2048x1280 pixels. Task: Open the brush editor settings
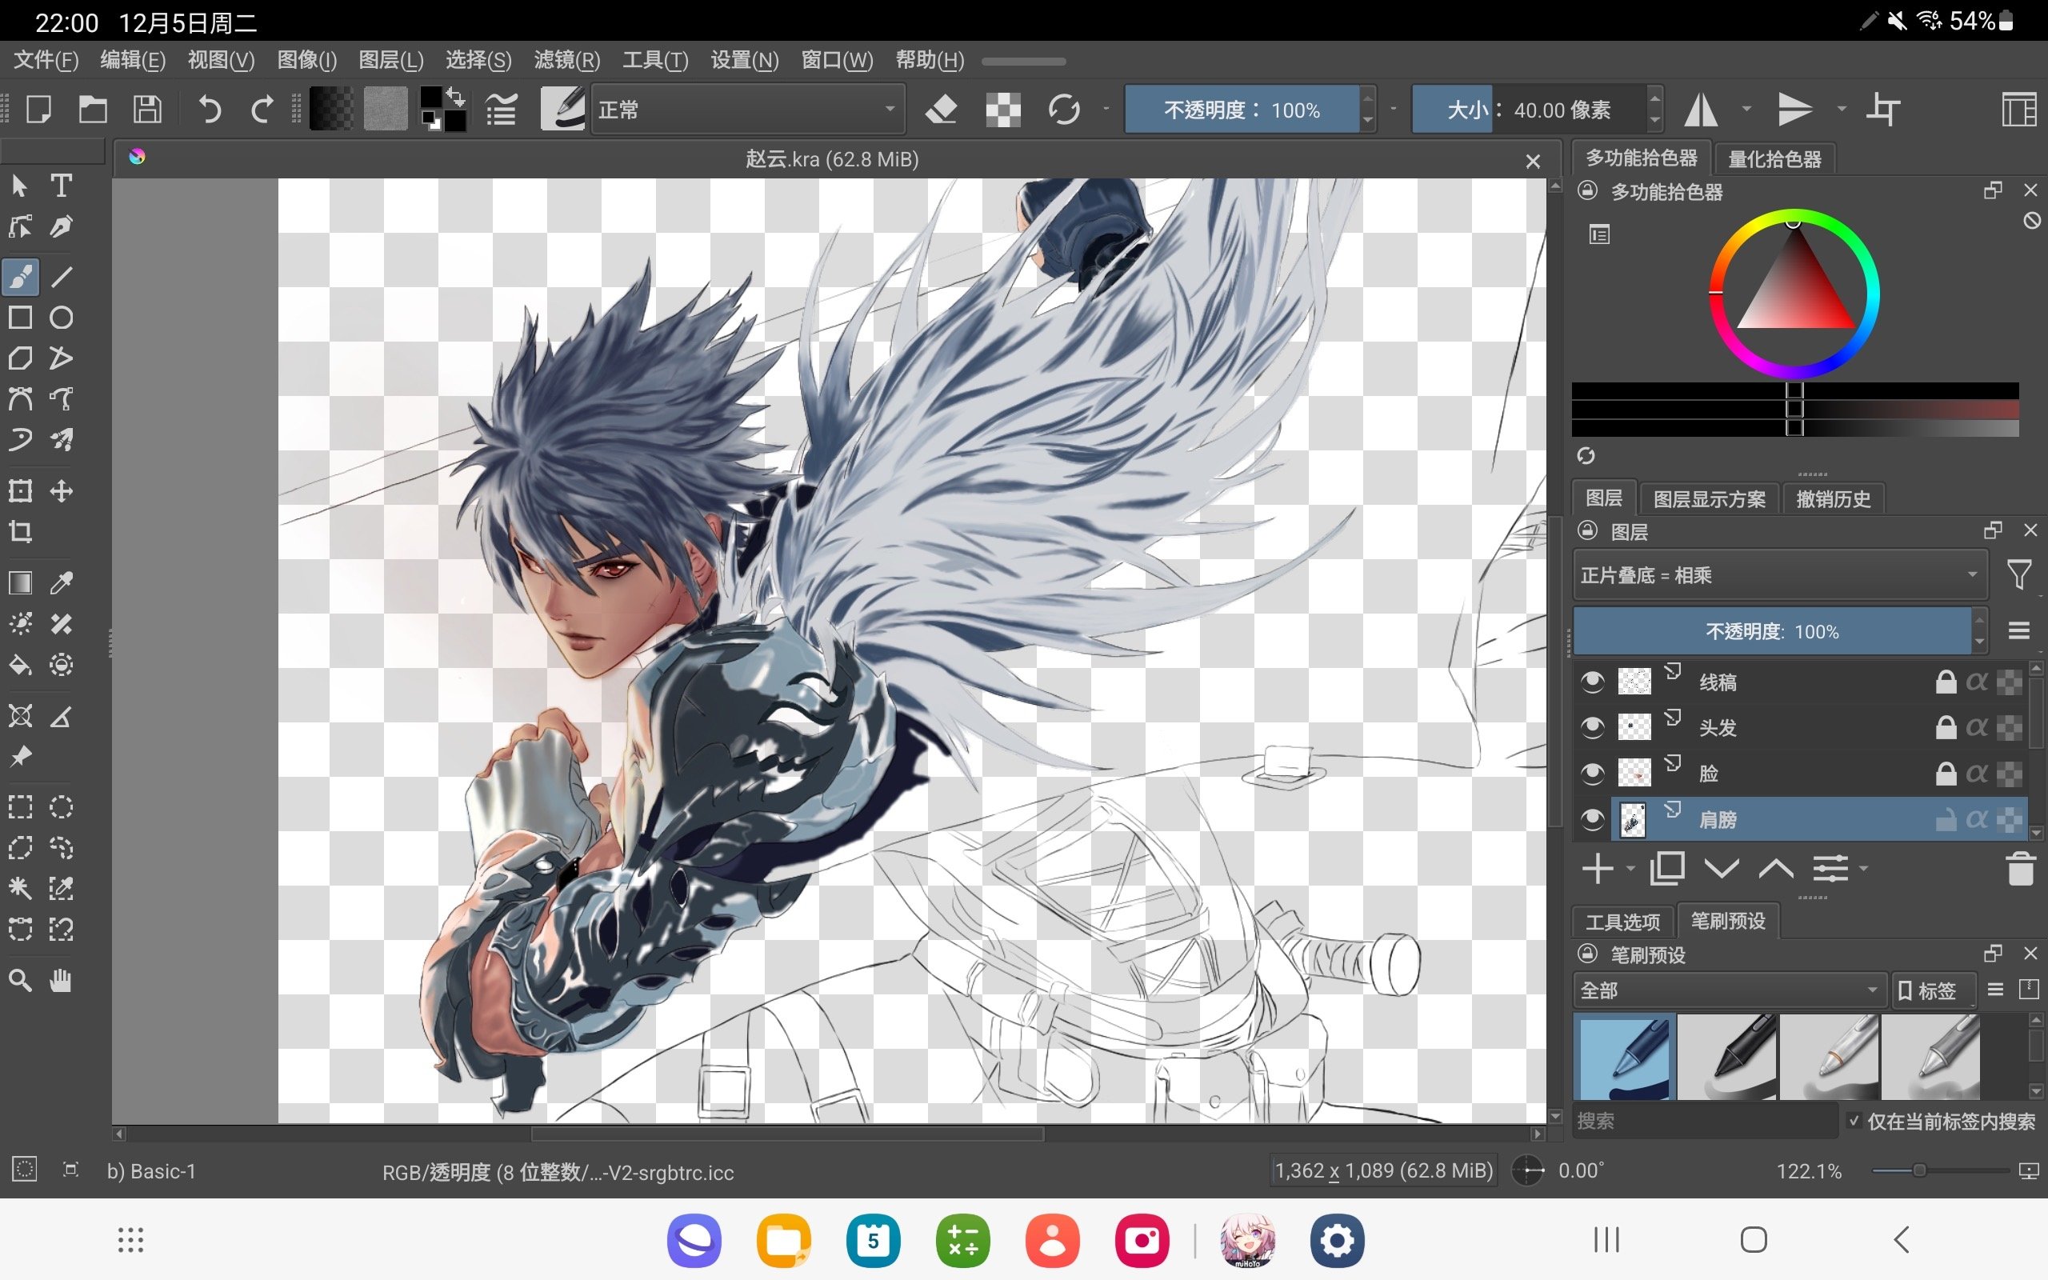(501, 110)
